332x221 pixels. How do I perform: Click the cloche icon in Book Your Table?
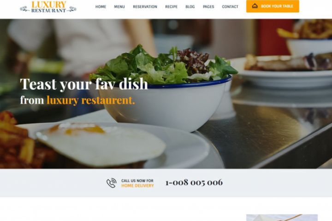coord(255,6)
